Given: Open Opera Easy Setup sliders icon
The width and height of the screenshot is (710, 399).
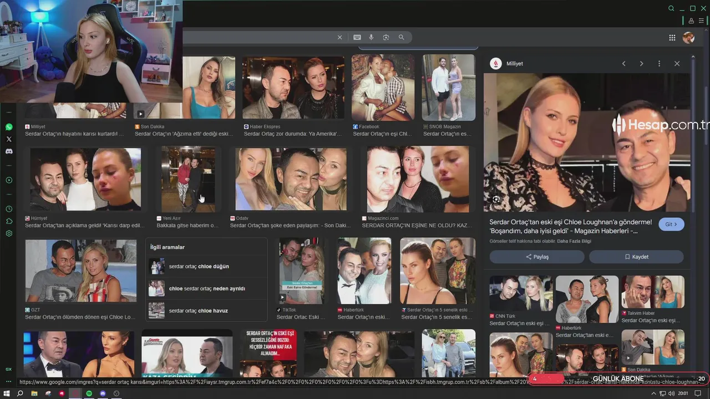Looking at the screenshot, I should [x=701, y=21].
